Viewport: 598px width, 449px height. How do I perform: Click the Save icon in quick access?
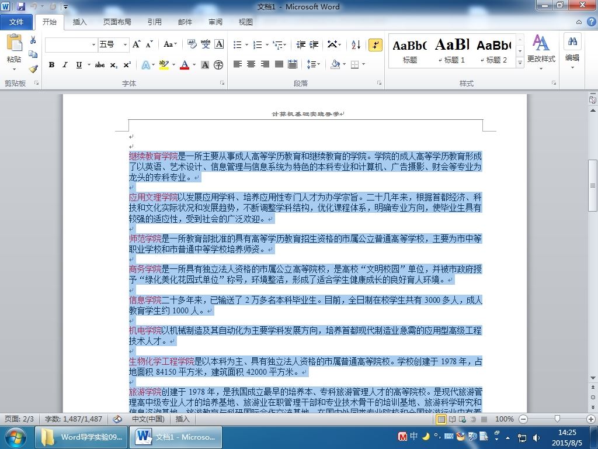click(20, 6)
